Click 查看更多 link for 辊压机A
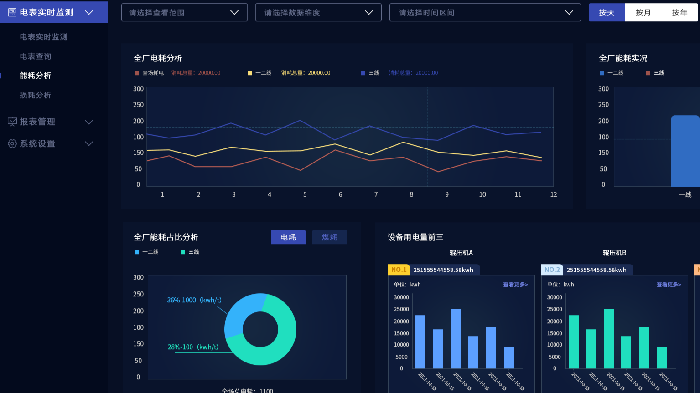The width and height of the screenshot is (700, 393). (515, 285)
